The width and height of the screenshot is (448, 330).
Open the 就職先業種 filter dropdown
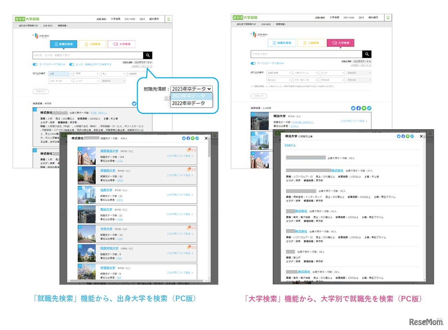click(x=279, y=73)
